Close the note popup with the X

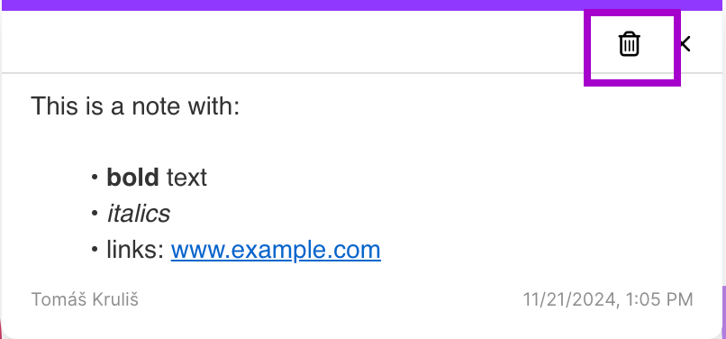point(685,44)
